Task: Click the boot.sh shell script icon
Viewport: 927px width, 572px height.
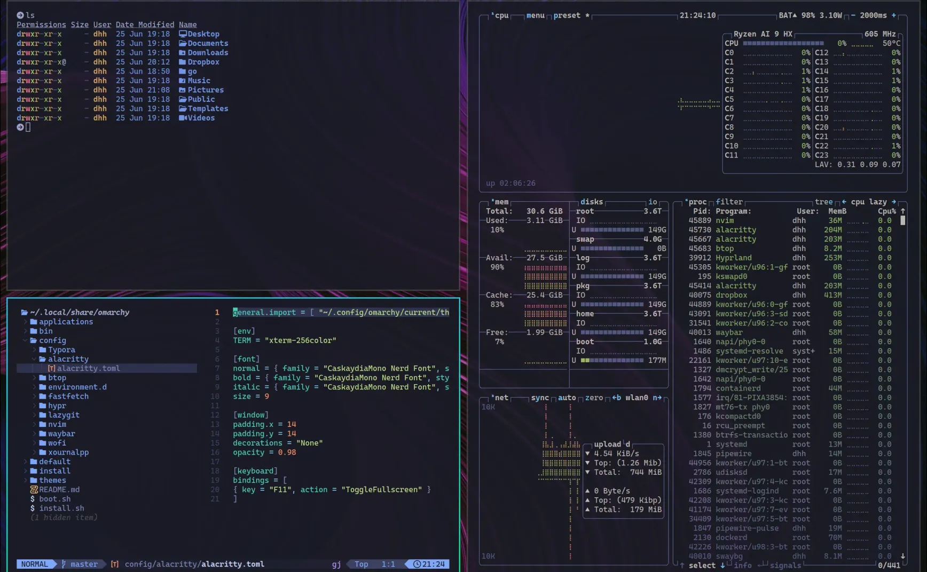Action: 33,499
